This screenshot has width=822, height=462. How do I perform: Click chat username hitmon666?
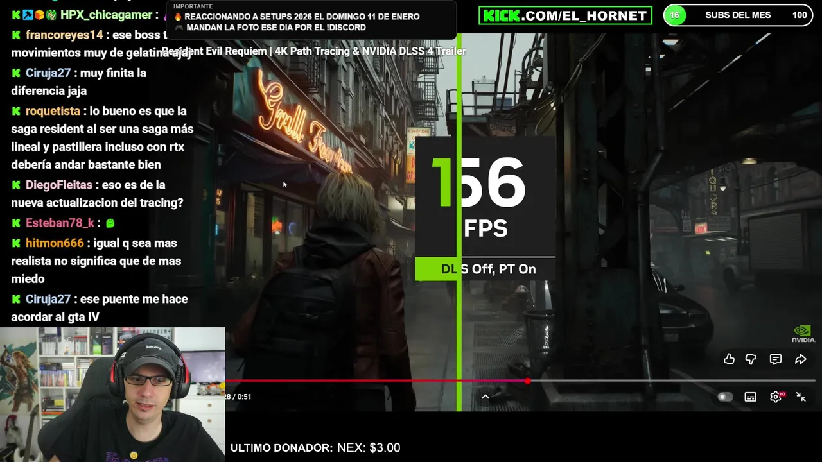(55, 243)
